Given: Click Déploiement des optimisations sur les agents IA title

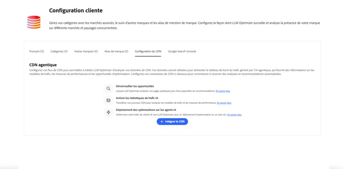Looking at the screenshot, I should pos(146,110).
